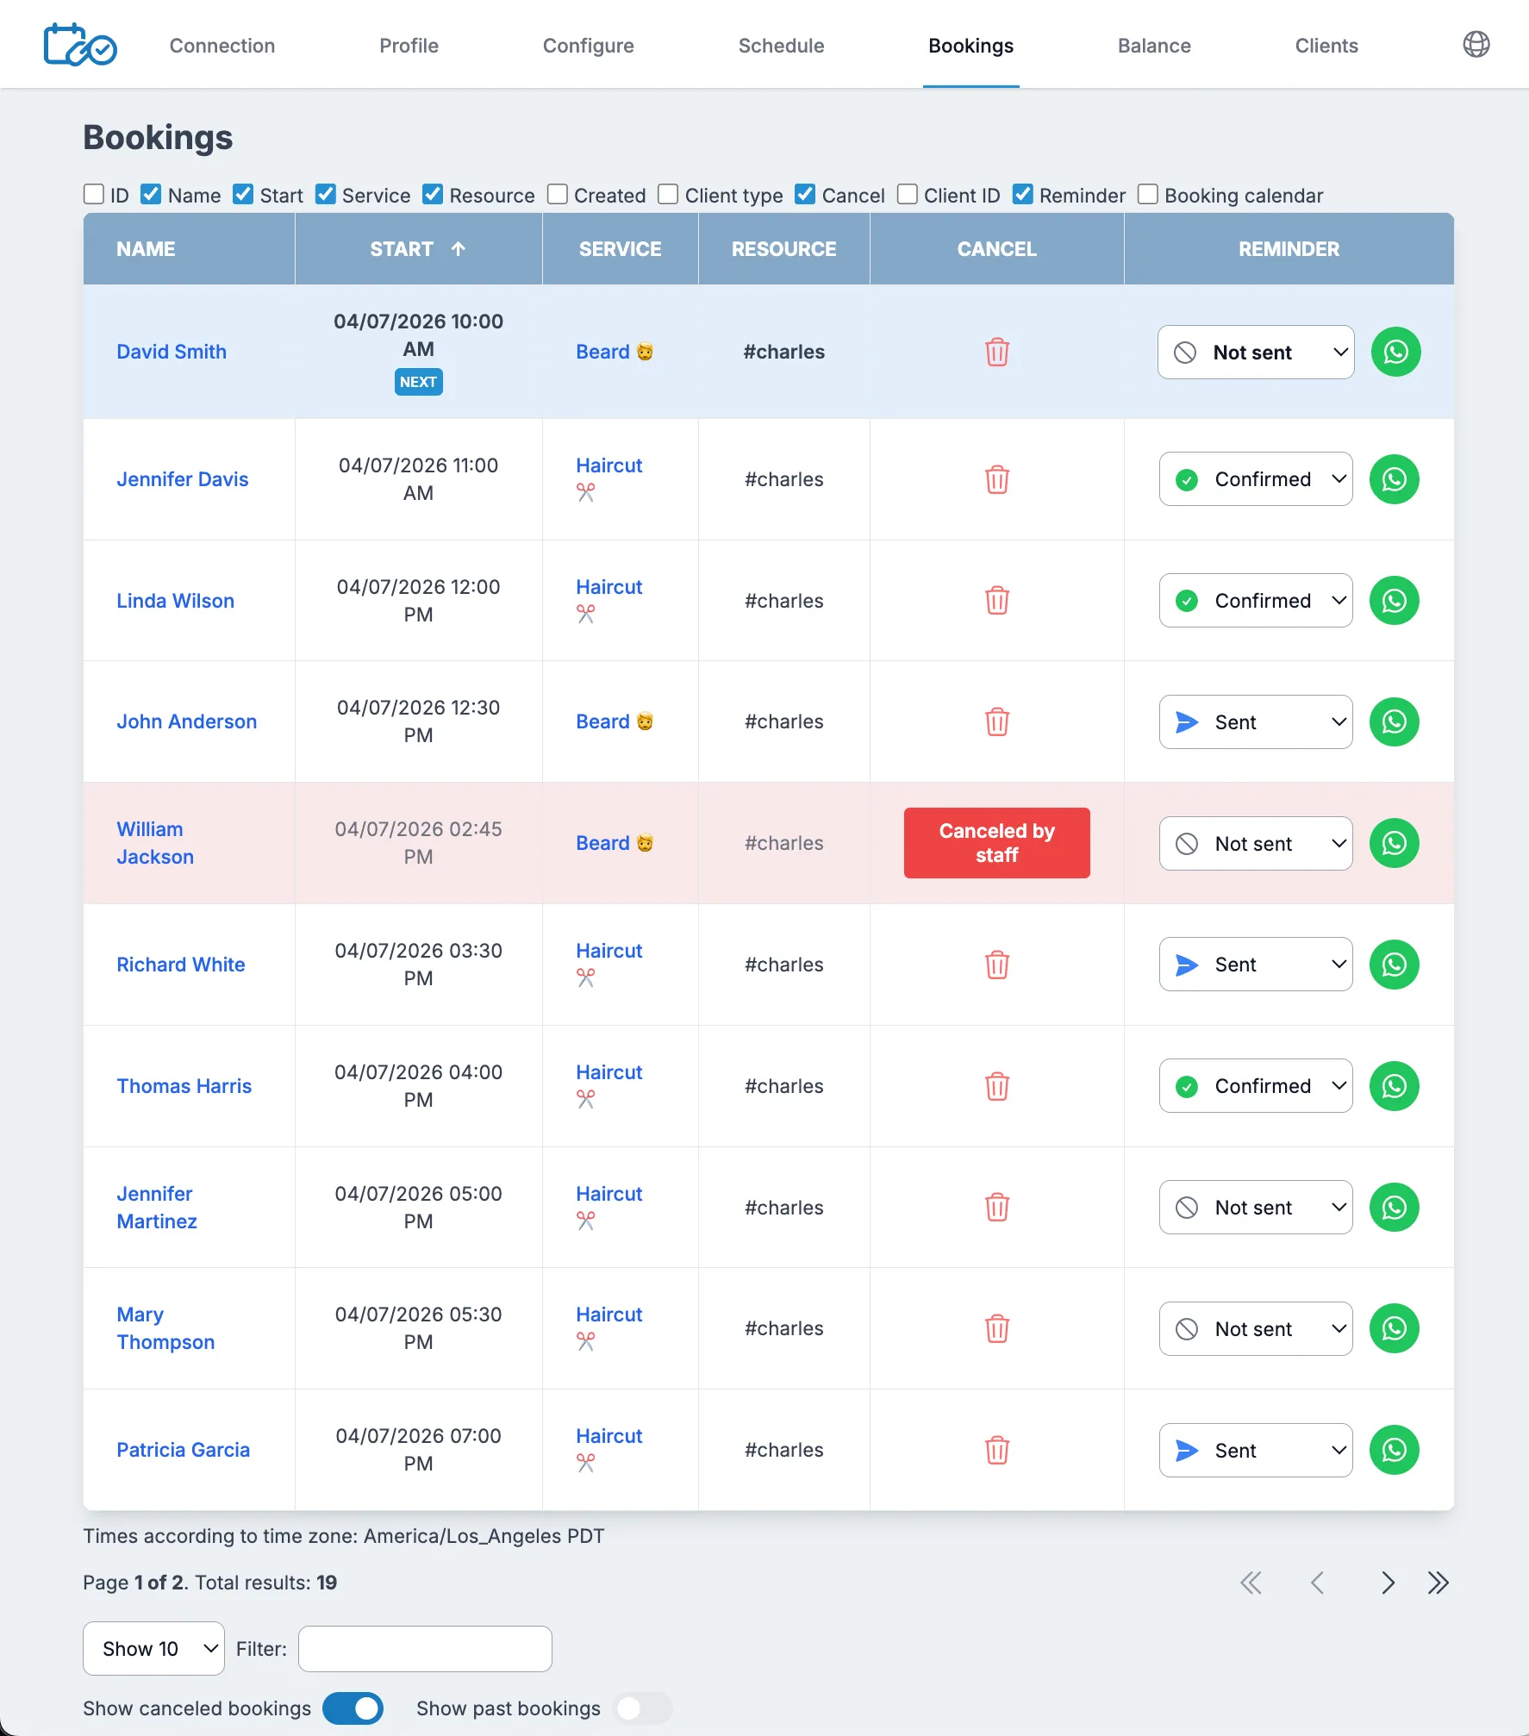Enable the Created column checkbox
This screenshot has width=1529, height=1736.
click(x=557, y=194)
